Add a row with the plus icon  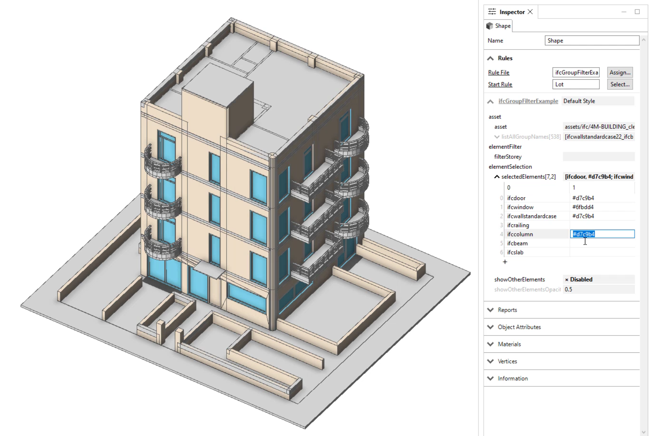pyautogui.click(x=505, y=262)
